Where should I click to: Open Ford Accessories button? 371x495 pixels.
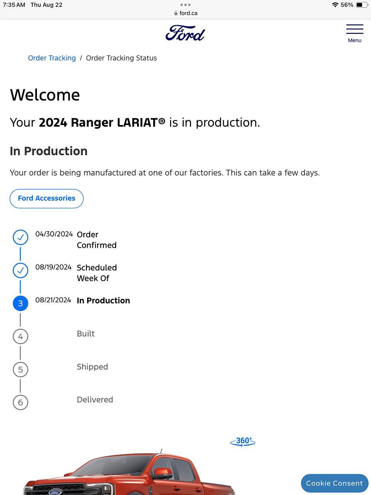pos(46,198)
